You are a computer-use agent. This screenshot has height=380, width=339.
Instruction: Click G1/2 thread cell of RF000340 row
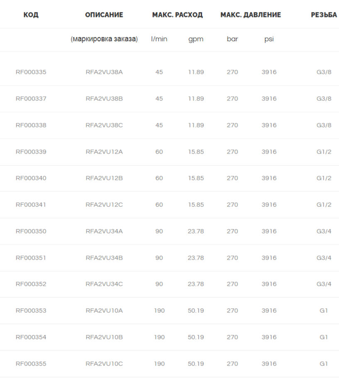324,178
